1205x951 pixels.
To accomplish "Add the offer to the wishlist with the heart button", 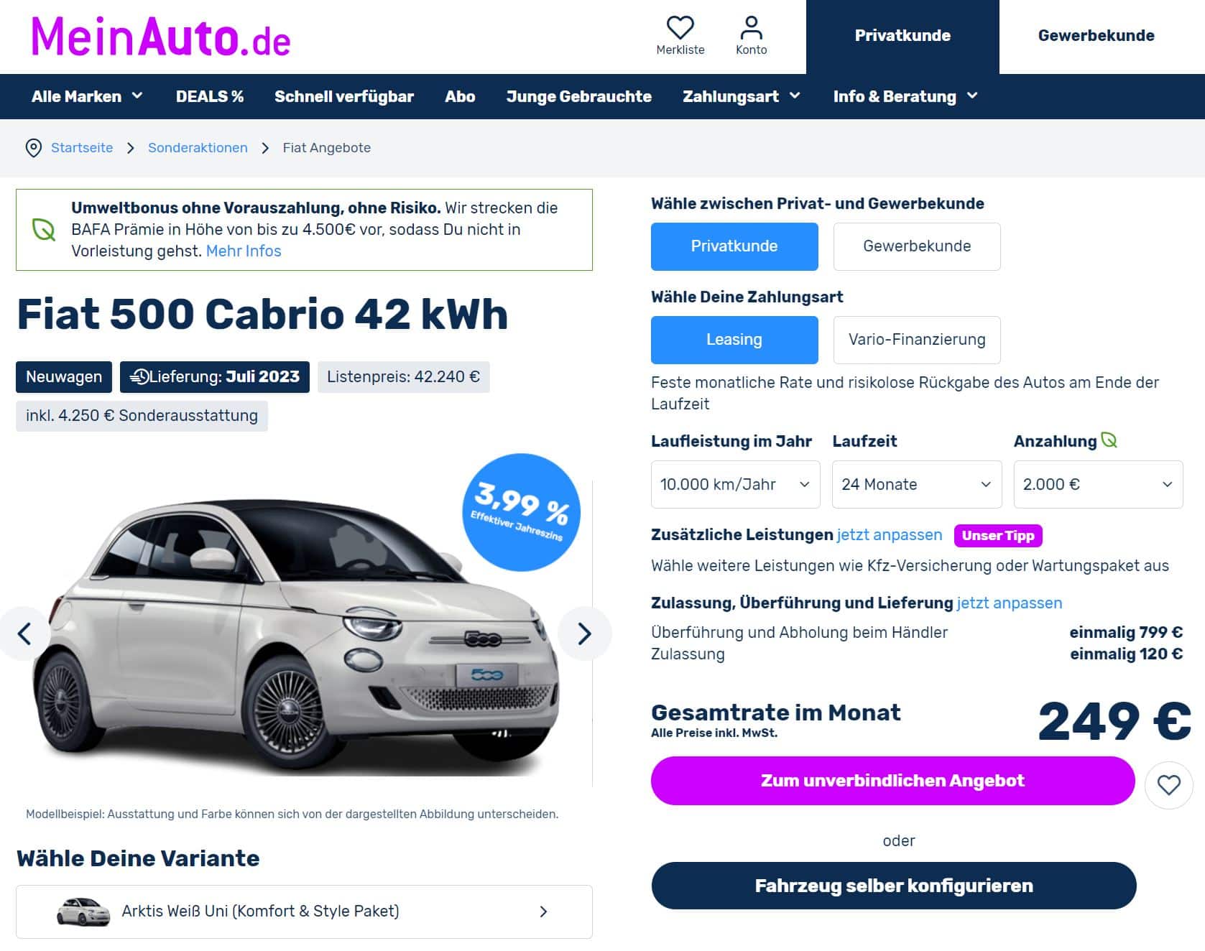I will [1168, 785].
